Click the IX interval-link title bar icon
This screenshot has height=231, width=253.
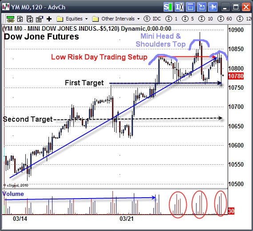click(x=179, y=7)
